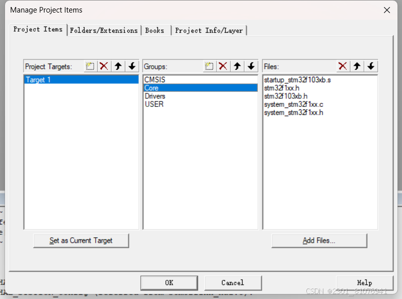Move the selected group down

coord(251,66)
